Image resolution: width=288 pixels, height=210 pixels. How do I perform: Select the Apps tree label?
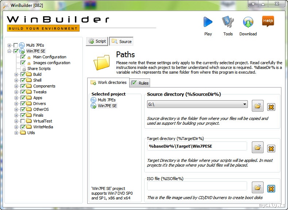pos(38,98)
